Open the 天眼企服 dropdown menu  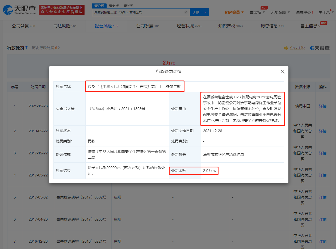280,12
